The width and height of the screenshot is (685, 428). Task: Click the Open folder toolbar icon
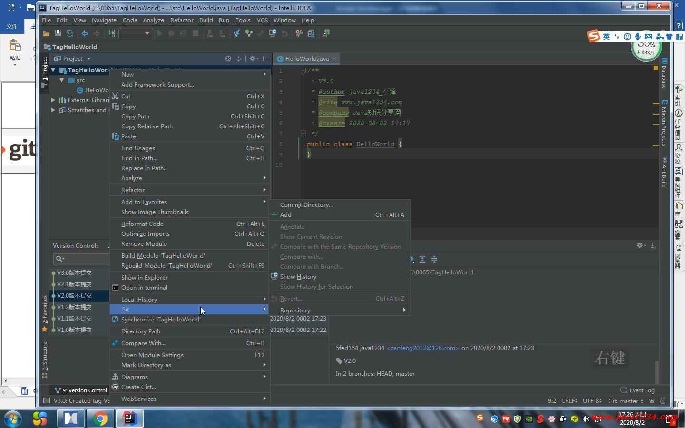[46, 33]
